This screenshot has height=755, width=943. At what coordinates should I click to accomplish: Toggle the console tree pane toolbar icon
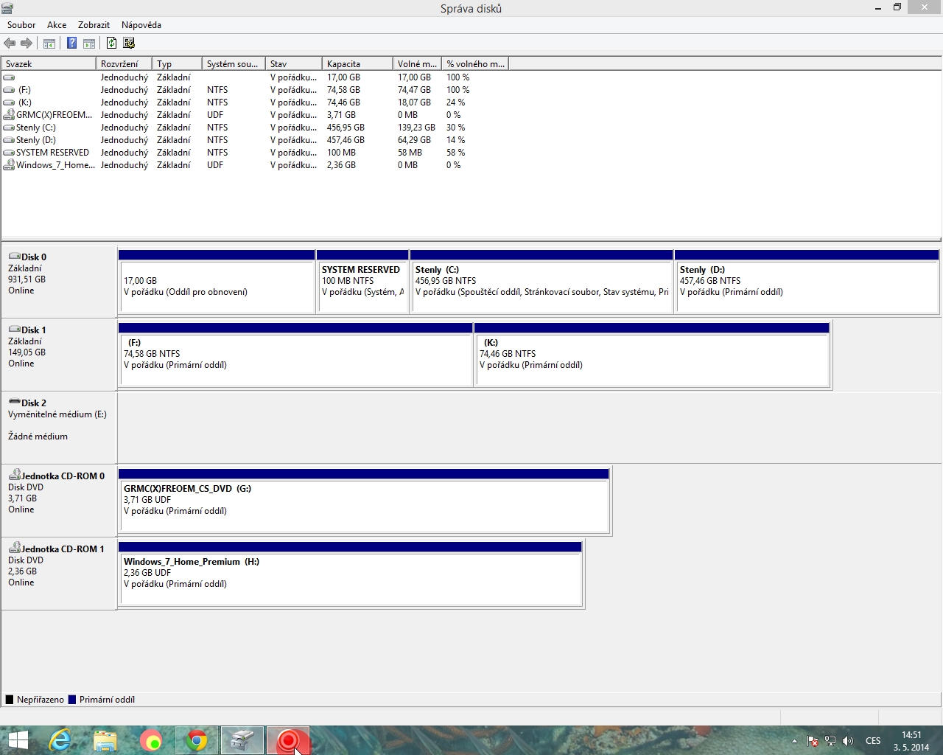49,44
